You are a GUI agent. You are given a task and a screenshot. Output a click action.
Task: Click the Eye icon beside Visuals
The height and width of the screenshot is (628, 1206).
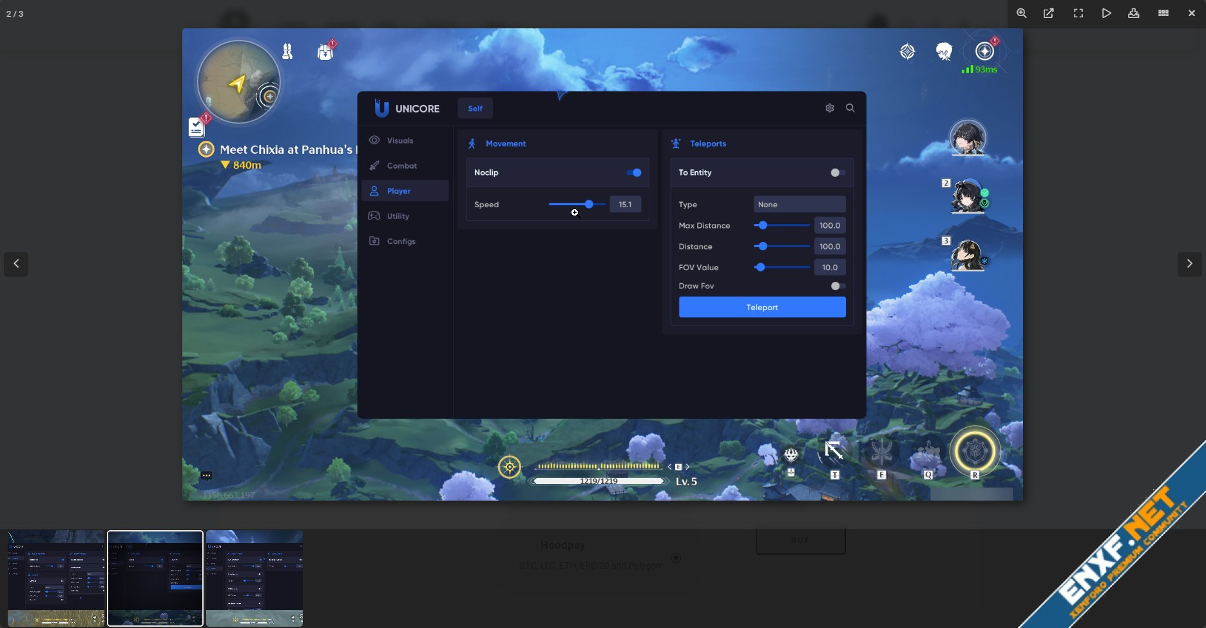pyautogui.click(x=374, y=140)
